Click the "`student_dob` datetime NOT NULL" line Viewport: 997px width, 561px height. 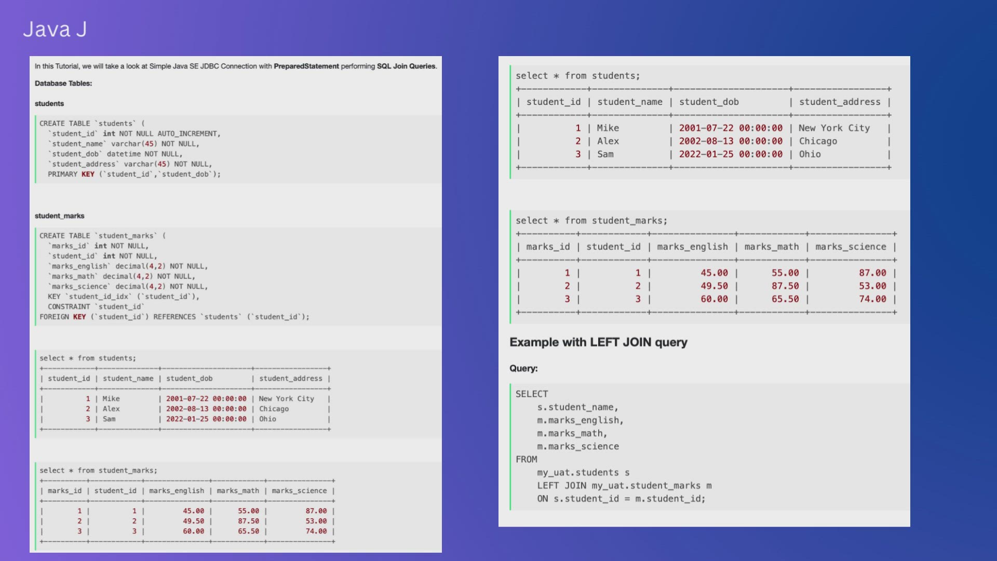(x=115, y=154)
